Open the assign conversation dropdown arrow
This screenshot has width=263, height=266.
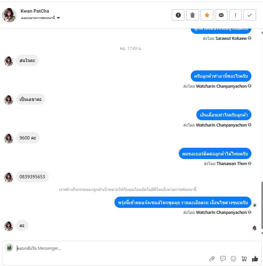tap(58, 18)
